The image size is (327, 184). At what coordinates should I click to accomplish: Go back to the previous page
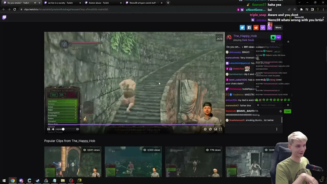pos(4,9)
